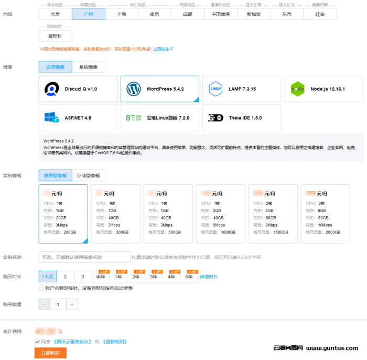The image size is (367, 360).
Task: Increase purchase quantity with plus button
Action: click(x=72, y=304)
